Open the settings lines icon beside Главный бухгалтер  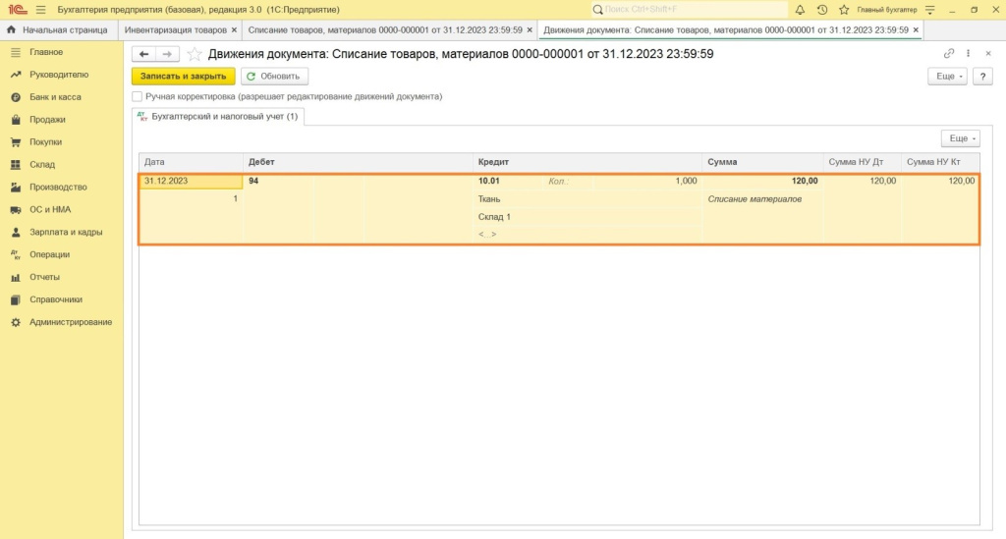tap(929, 10)
